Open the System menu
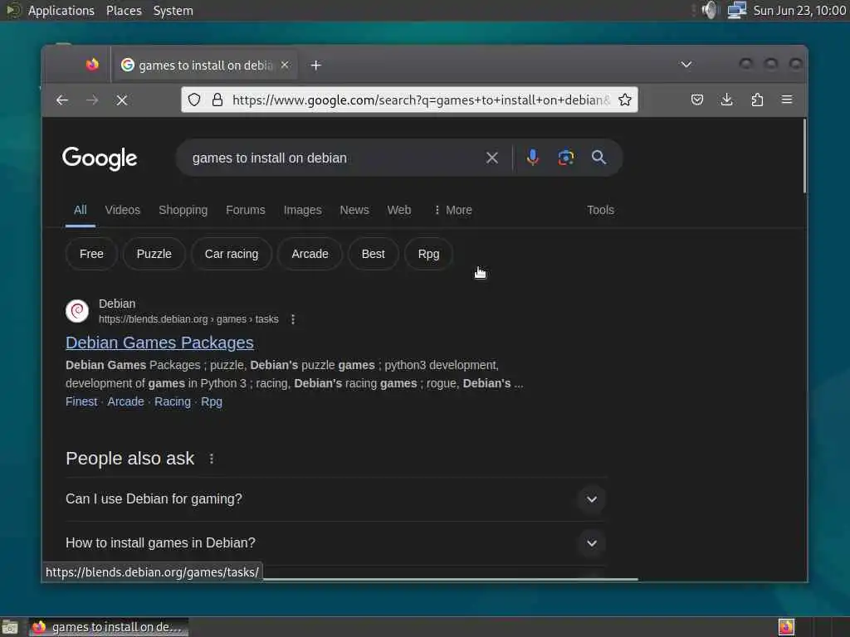Screen dimensions: 850x637 click(173, 11)
